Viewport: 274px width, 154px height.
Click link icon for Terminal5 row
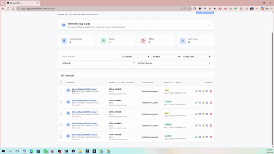[x=196, y=137]
